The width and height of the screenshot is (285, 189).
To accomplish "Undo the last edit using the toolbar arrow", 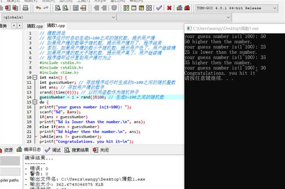I will [x=38, y=8].
